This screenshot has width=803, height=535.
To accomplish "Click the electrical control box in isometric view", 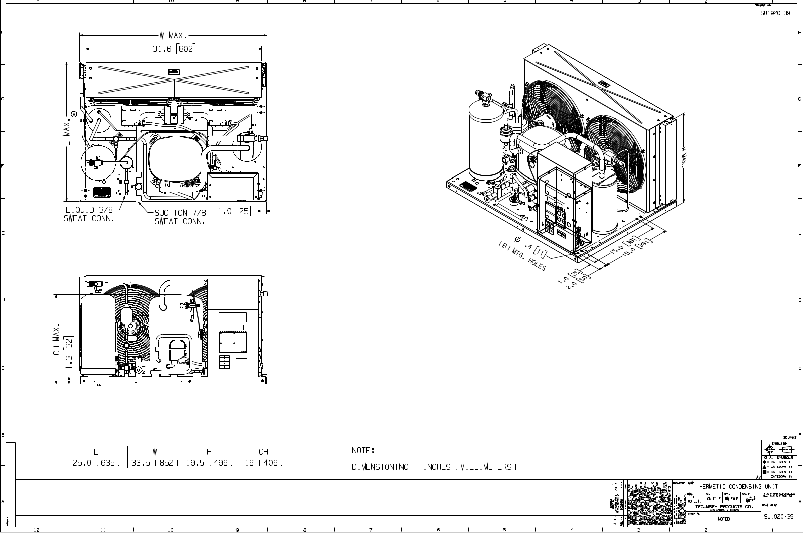I will [x=565, y=198].
